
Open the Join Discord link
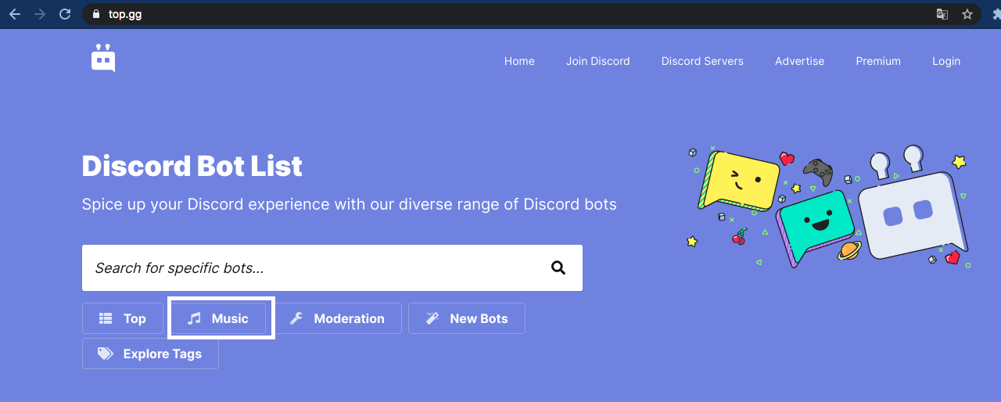(x=598, y=61)
